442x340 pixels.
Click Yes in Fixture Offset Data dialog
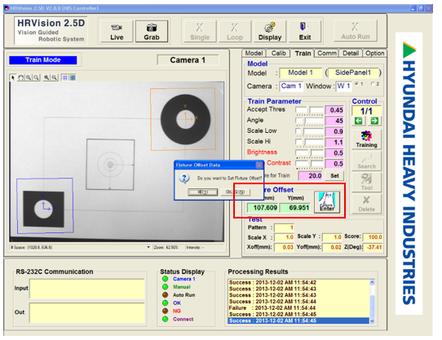(x=203, y=192)
